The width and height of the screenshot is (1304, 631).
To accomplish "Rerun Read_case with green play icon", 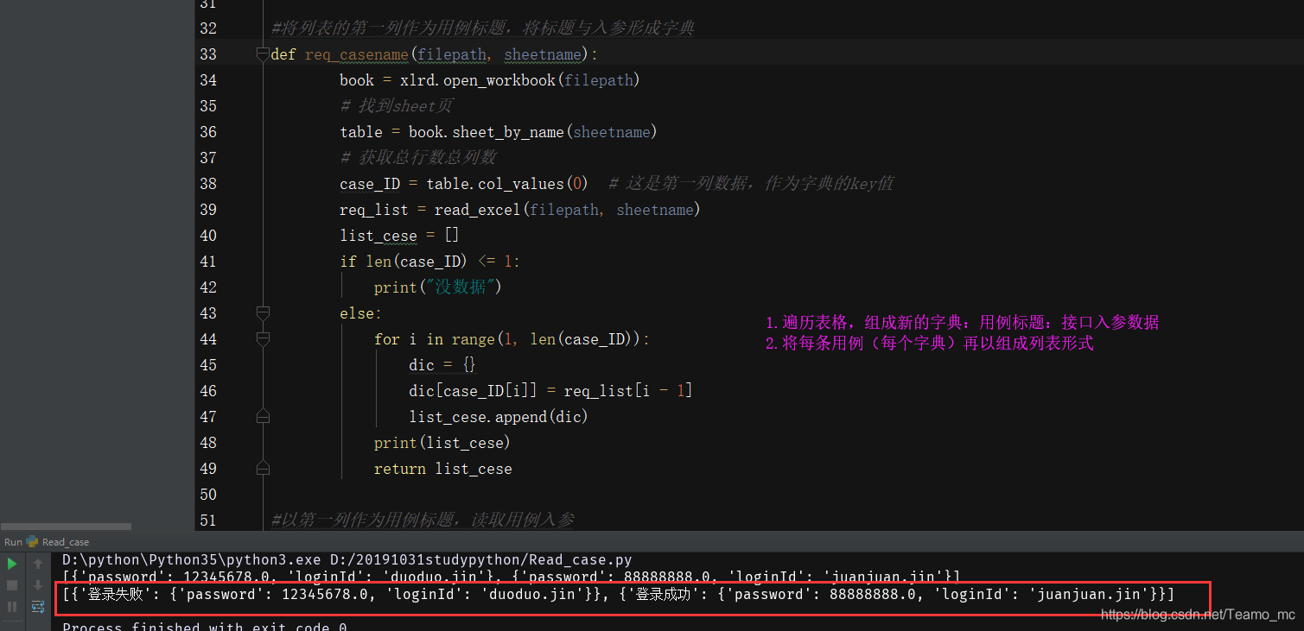I will click(12, 564).
